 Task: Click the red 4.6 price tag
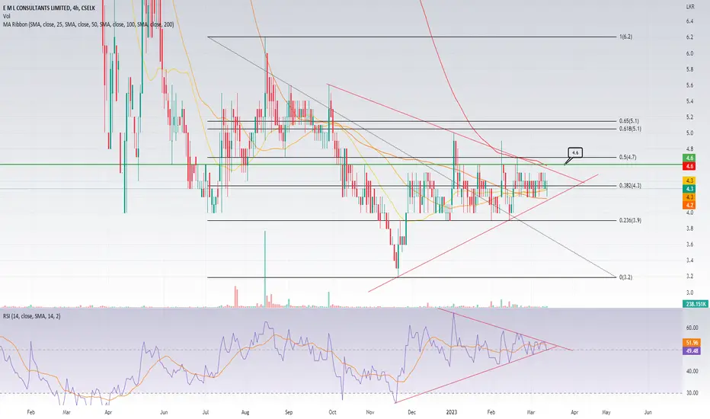click(689, 166)
